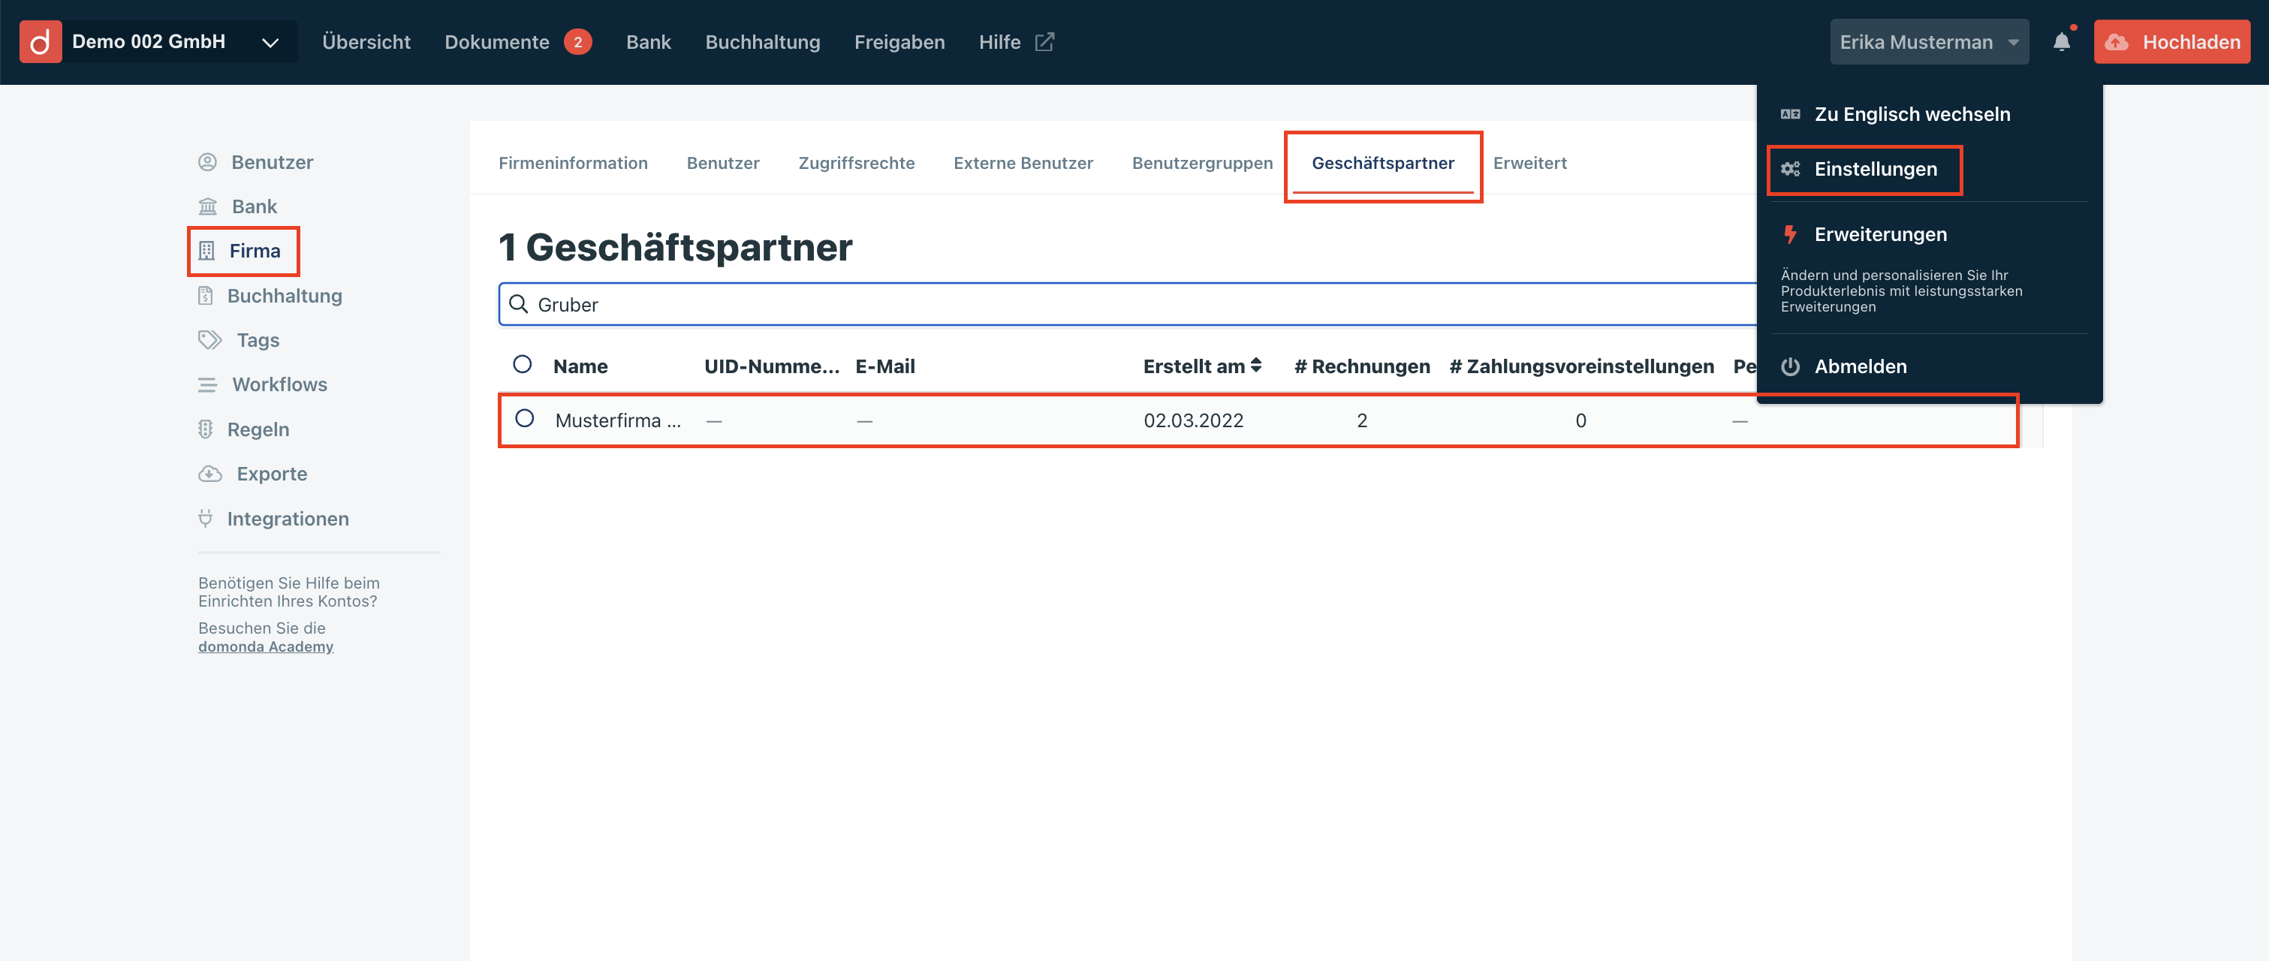
Task: Select Integrationen in the sidebar
Action: (x=288, y=519)
